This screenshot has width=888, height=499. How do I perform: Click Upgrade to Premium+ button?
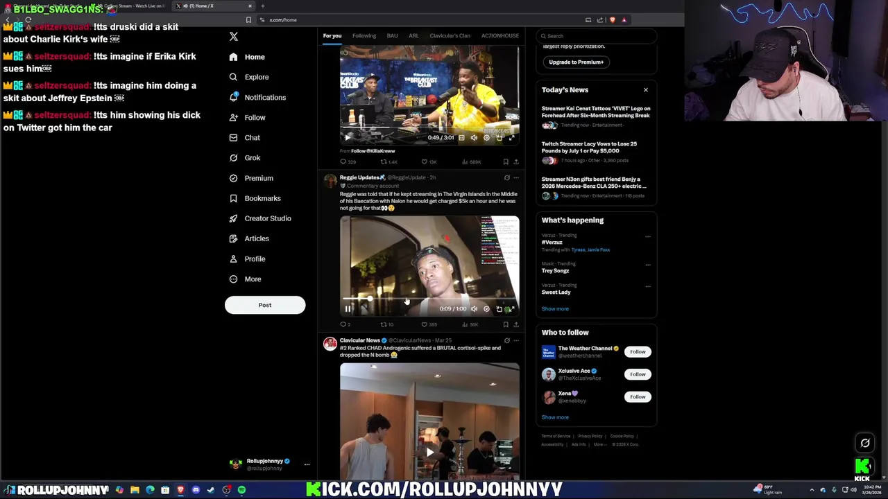point(577,62)
